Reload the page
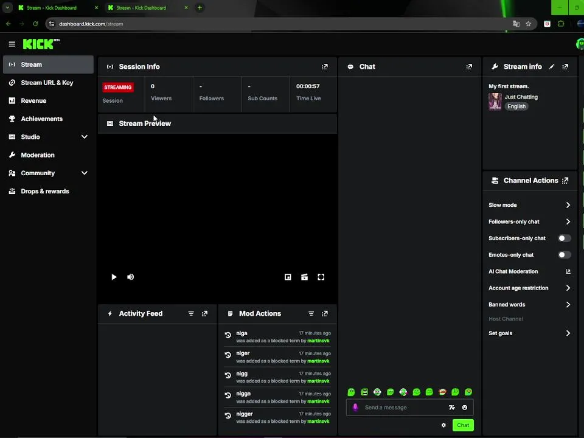 pyautogui.click(x=35, y=24)
